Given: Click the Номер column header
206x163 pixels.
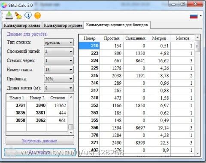Looking at the screenshot, I should [90, 38].
